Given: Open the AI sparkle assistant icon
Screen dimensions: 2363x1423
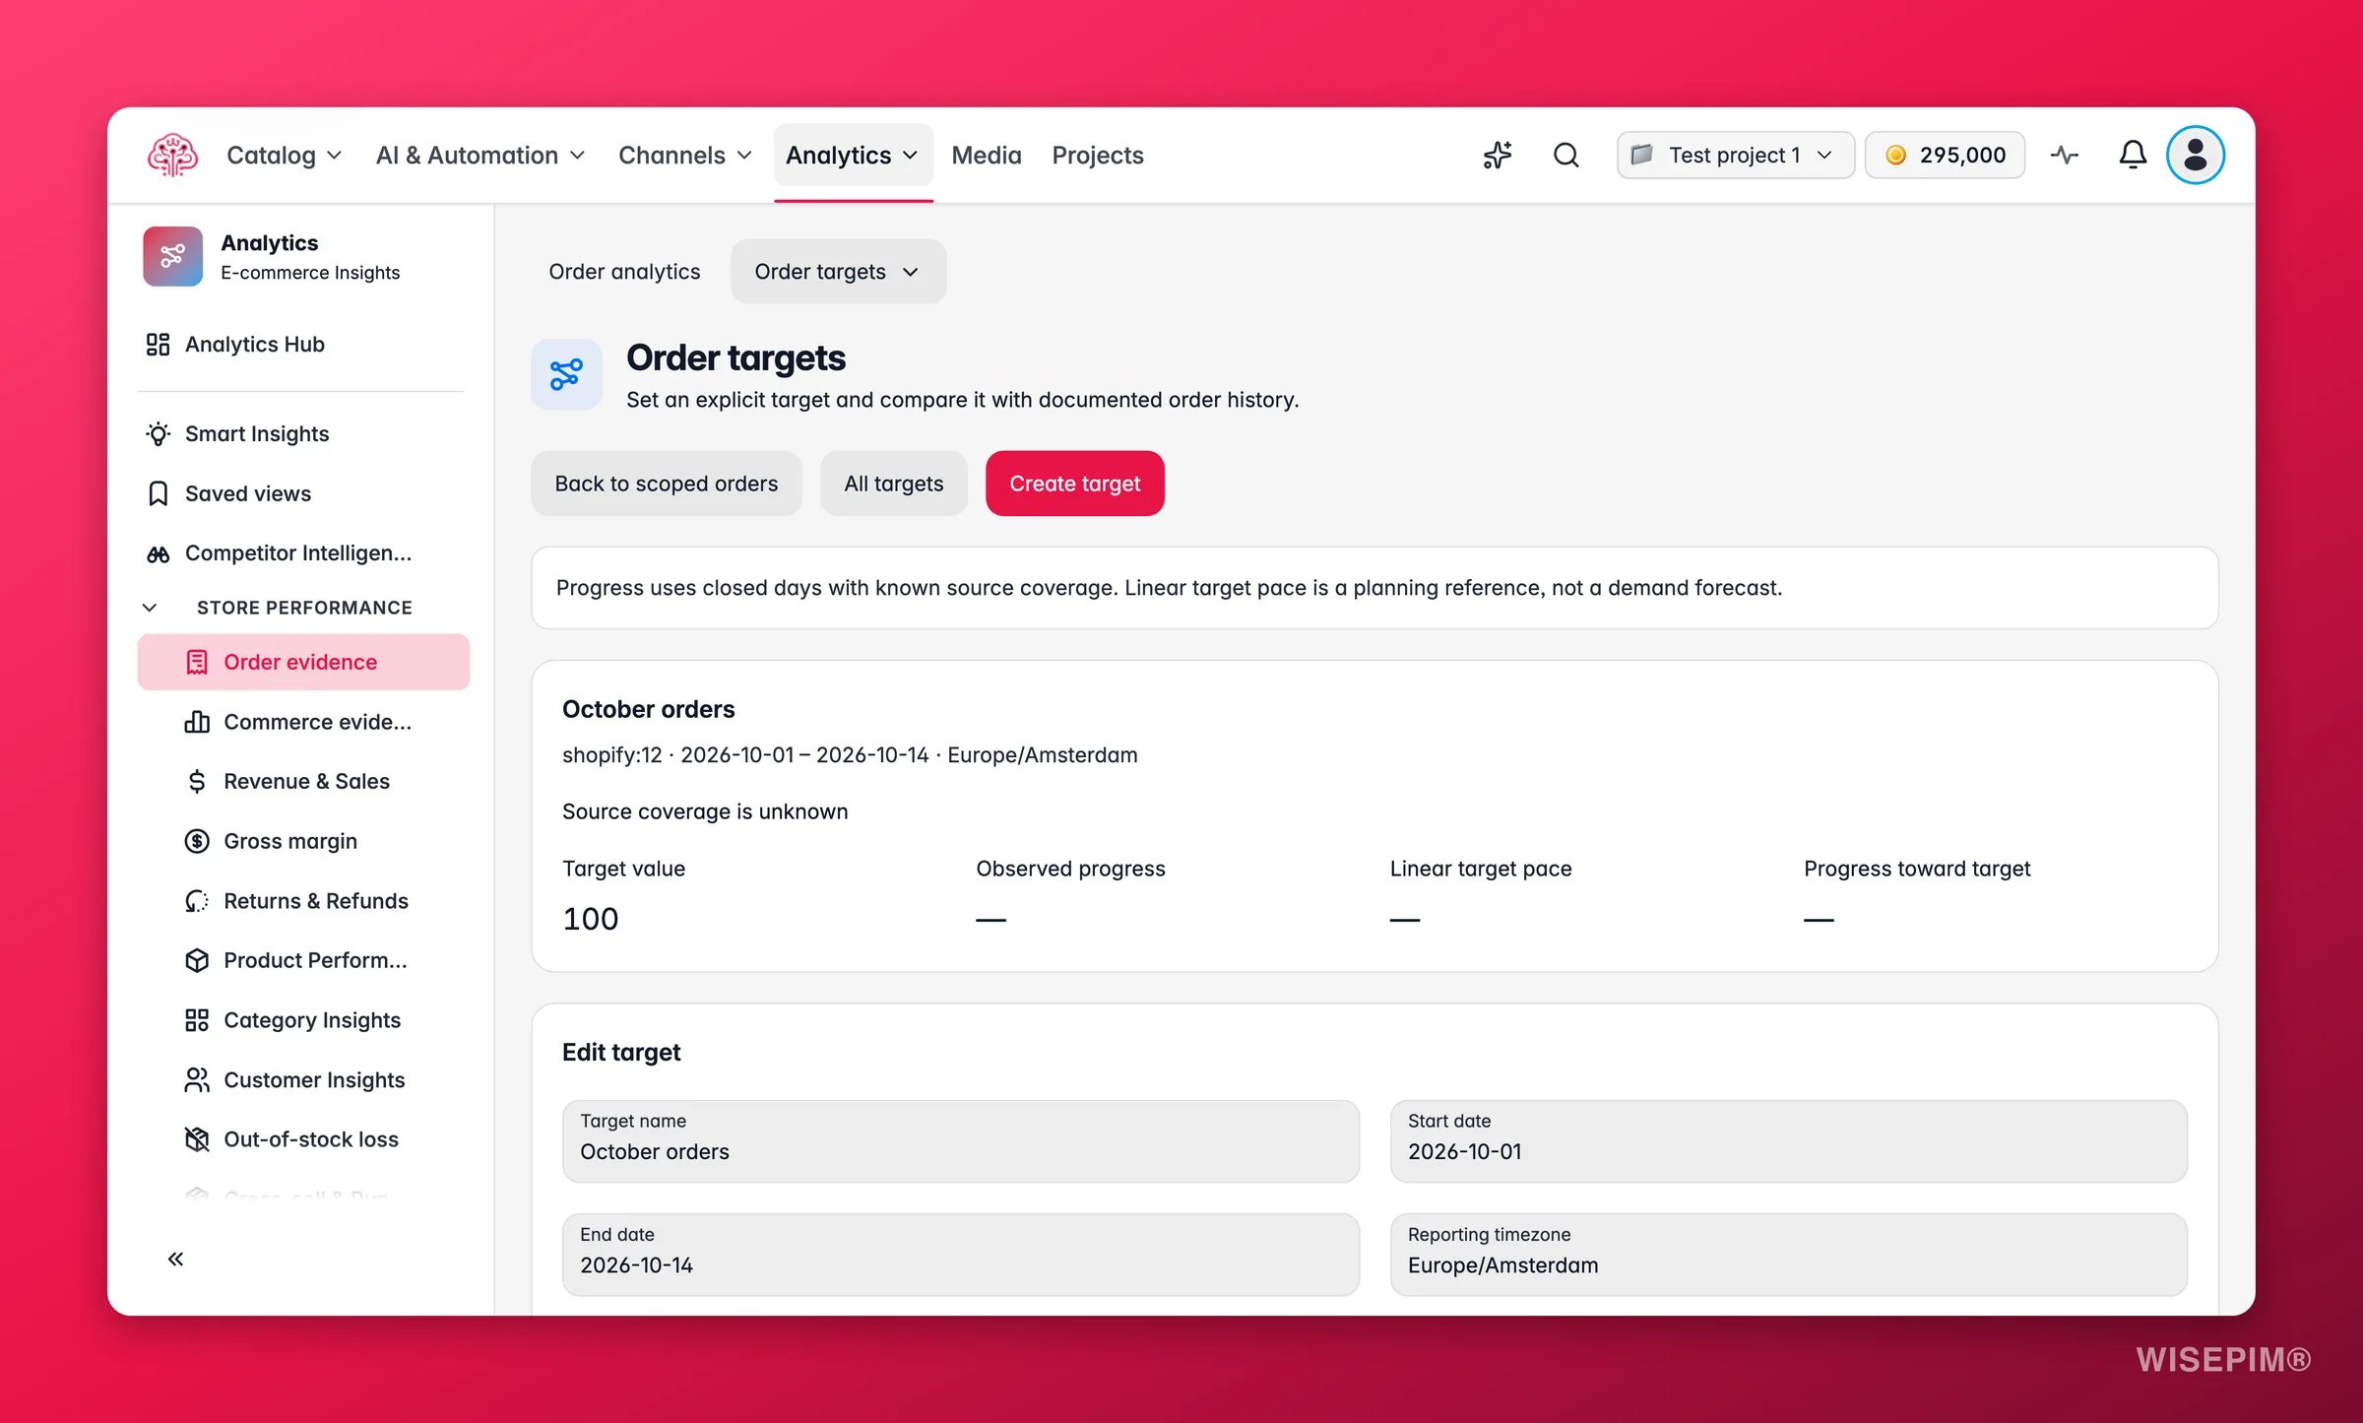Looking at the screenshot, I should tap(1497, 155).
